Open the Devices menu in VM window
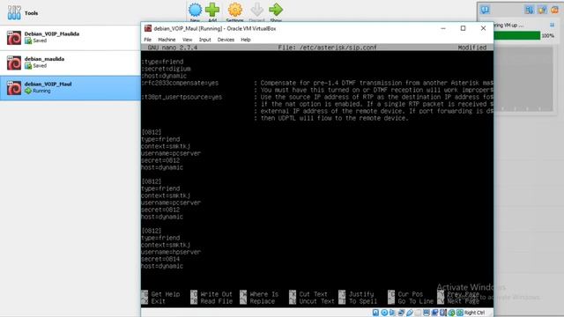 coord(226,40)
